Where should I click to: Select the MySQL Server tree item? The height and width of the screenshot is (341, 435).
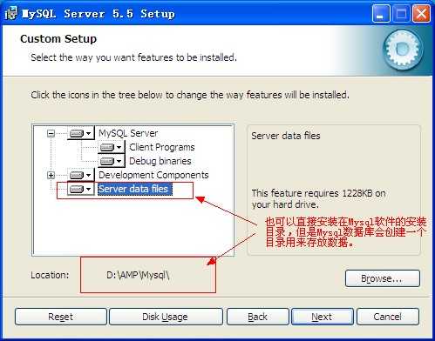pos(128,133)
